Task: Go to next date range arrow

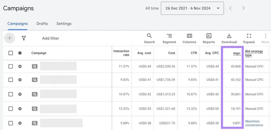Action: click(x=243, y=8)
